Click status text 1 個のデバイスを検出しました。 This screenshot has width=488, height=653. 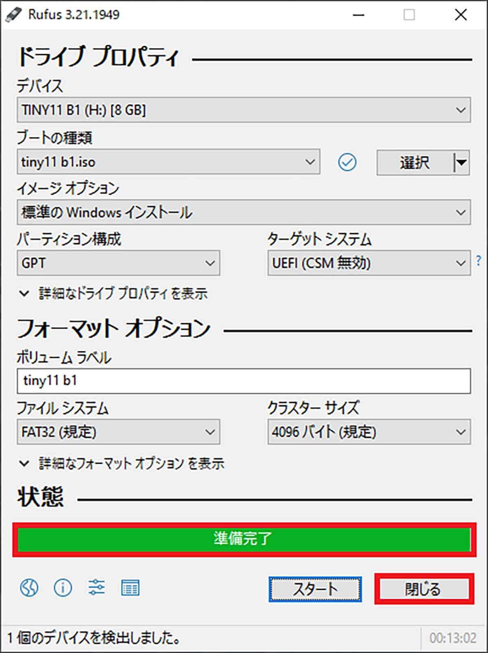click(x=94, y=638)
